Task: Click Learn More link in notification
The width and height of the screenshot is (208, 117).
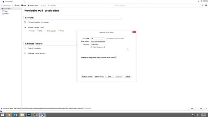Action: tap(88, 108)
